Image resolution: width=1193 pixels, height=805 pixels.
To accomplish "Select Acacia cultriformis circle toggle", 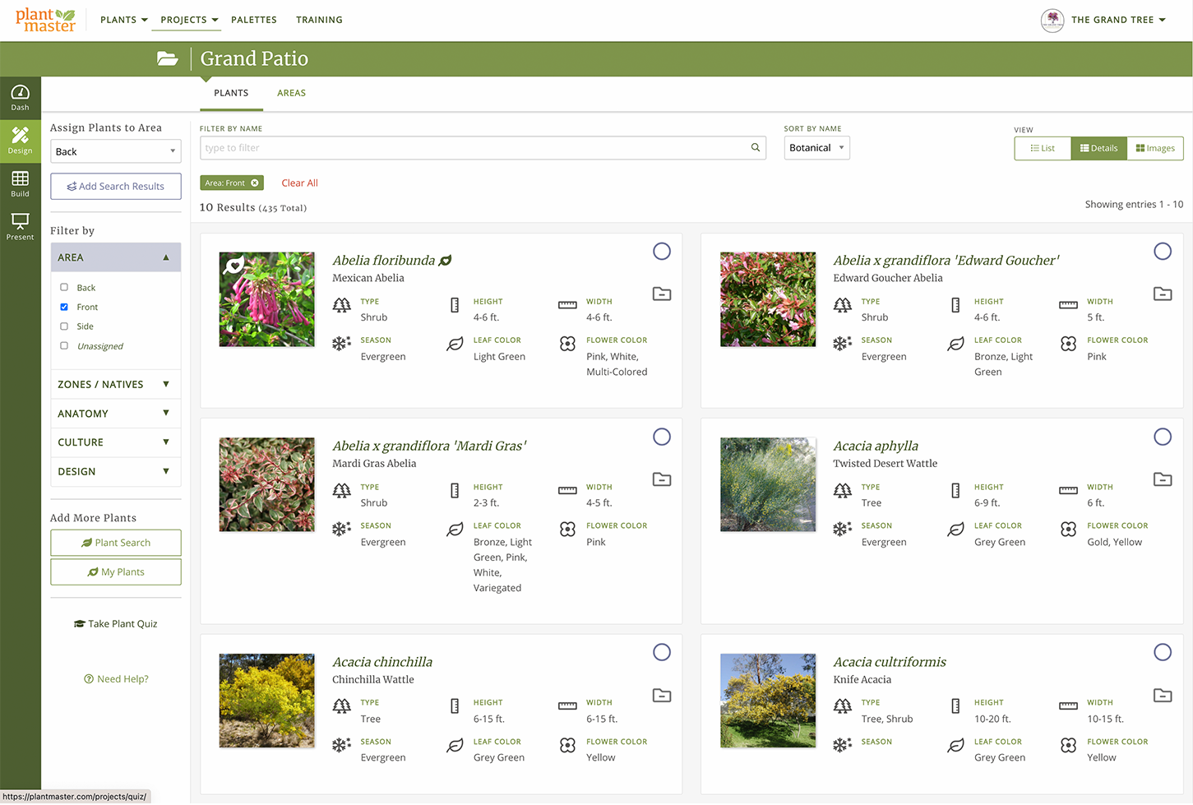I will click(x=1163, y=652).
